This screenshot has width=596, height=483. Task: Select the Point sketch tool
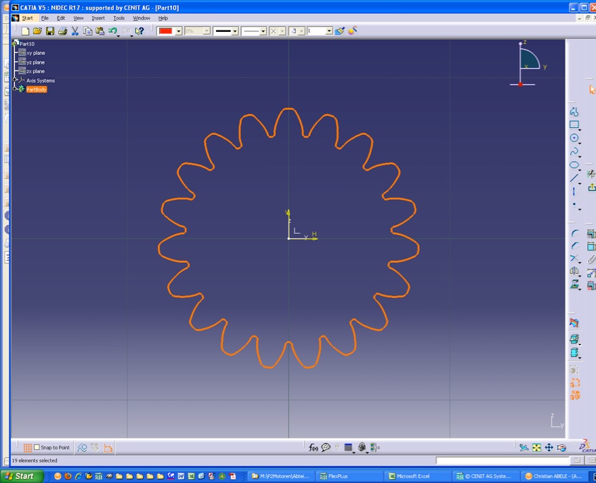574,205
